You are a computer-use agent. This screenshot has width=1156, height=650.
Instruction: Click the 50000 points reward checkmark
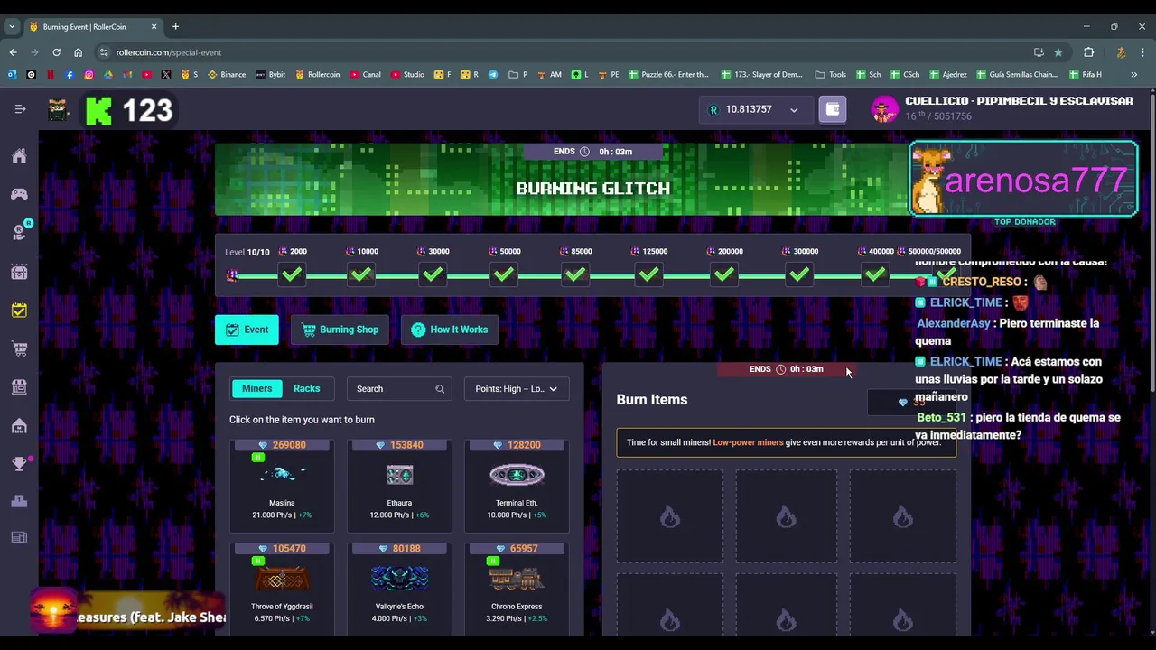click(x=504, y=274)
